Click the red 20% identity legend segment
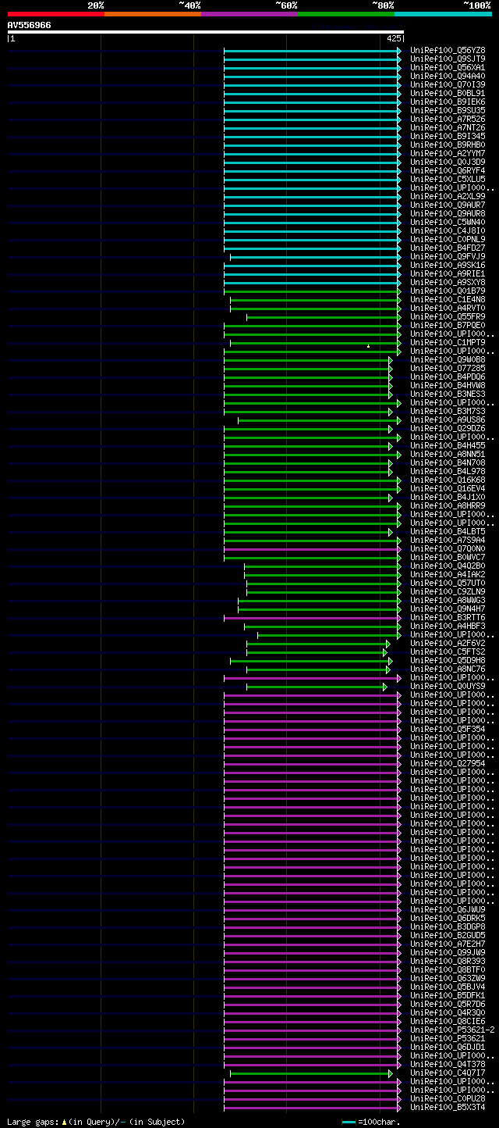Image resolution: width=499 pixels, height=1128 pixels. click(x=55, y=14)
